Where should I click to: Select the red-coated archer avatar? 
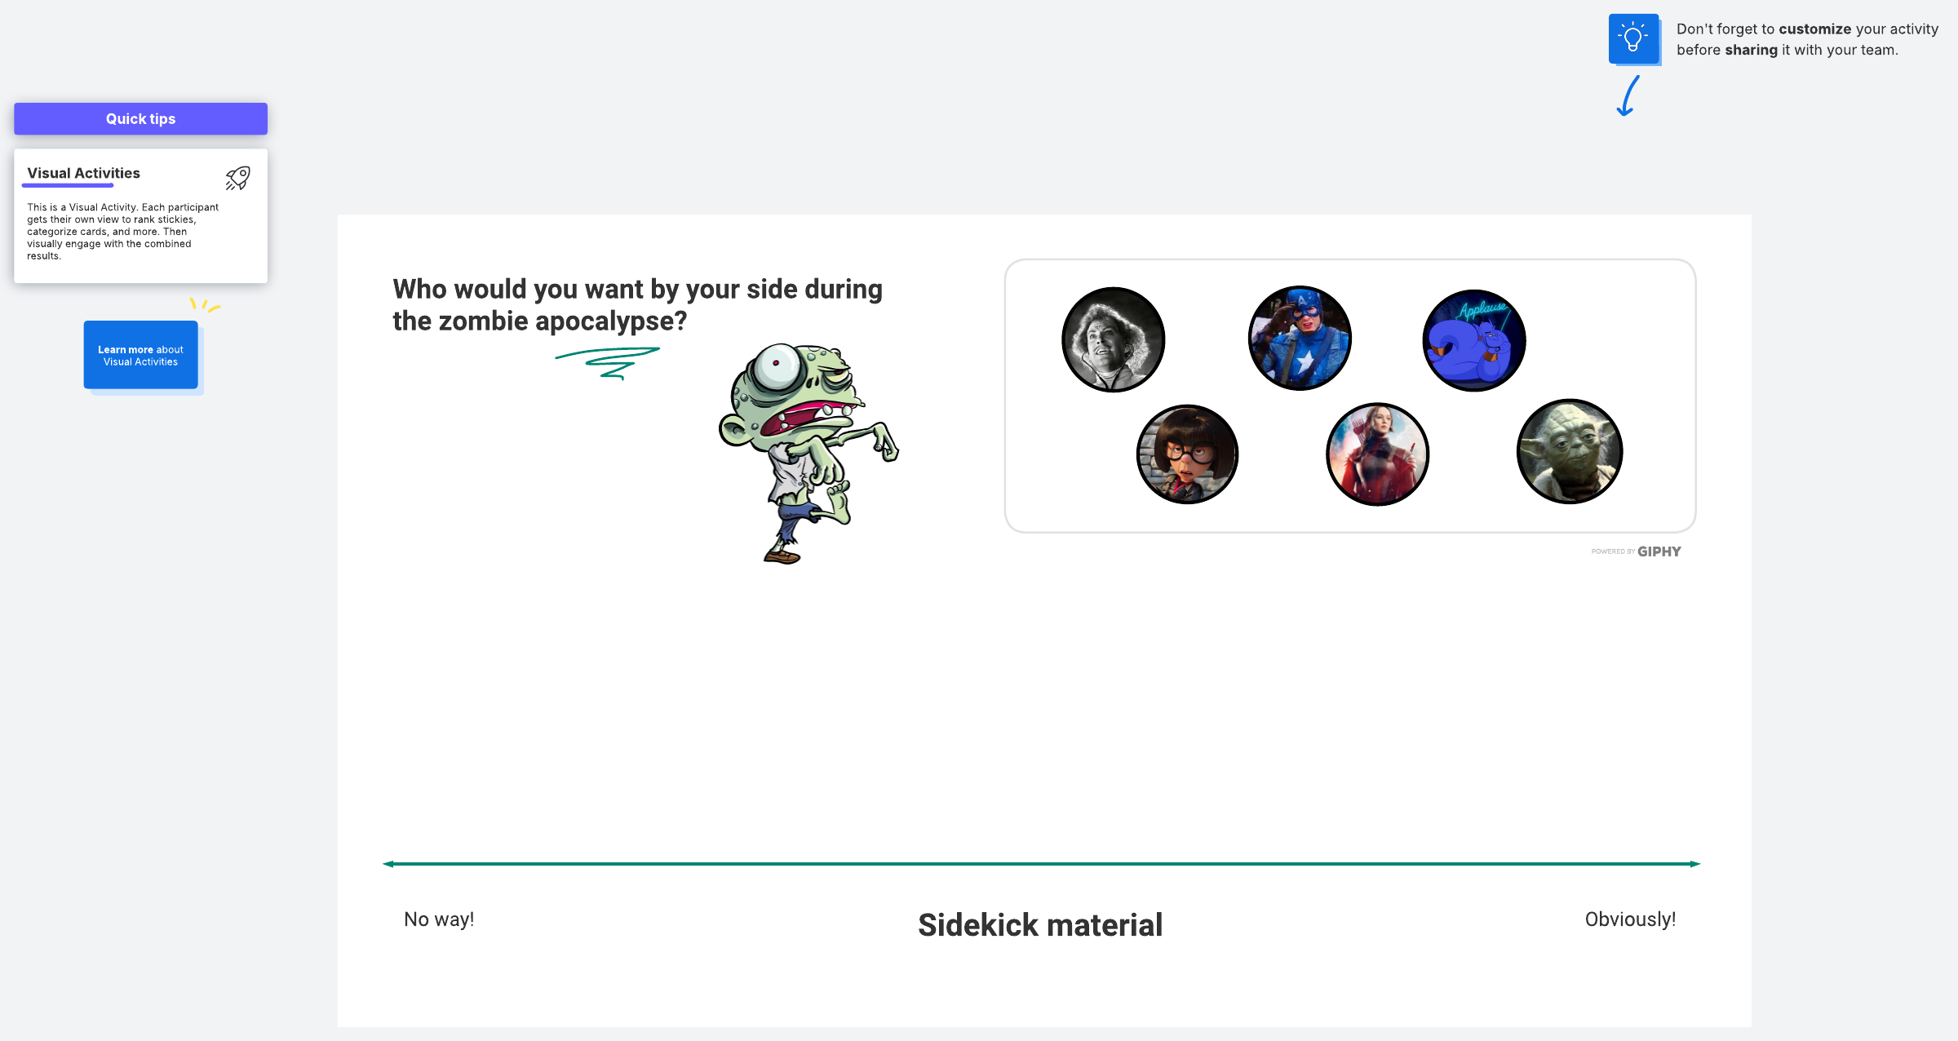tap(1377, 454)
